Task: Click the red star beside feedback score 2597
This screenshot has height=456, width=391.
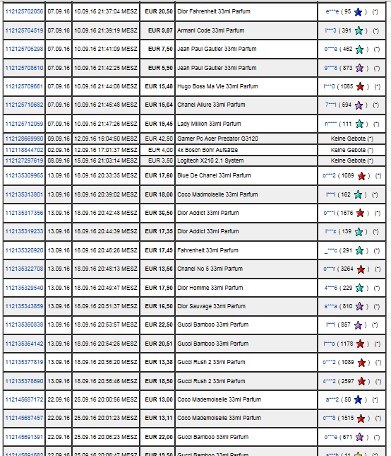Action: pyautogui.click(x=361, y=381)
